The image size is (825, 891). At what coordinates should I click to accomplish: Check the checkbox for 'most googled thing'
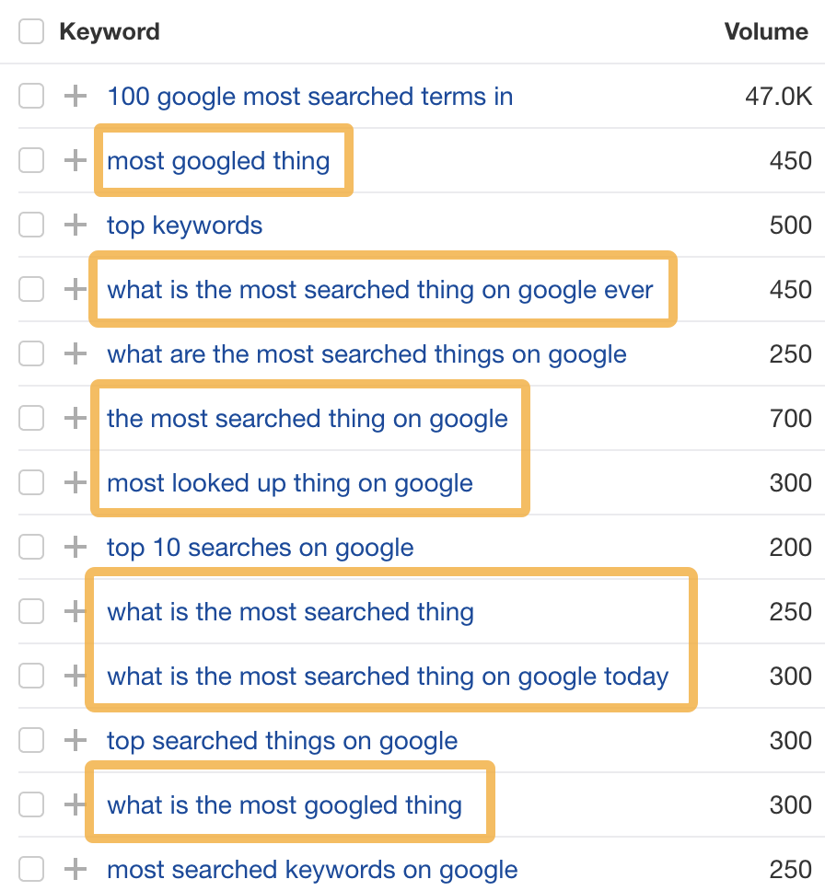(31, 160)
